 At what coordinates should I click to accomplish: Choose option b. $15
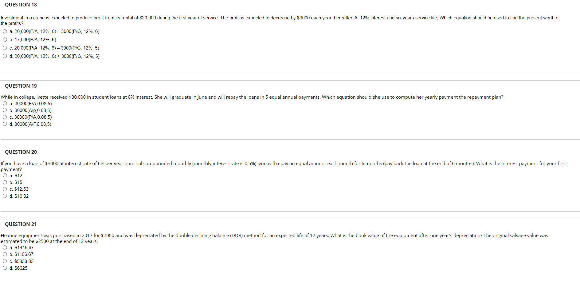tap(5, 182)
